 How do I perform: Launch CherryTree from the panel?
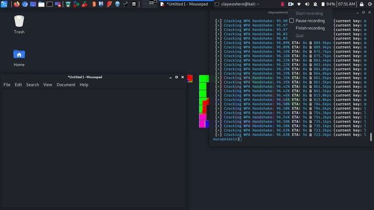[x=85, y=4]
